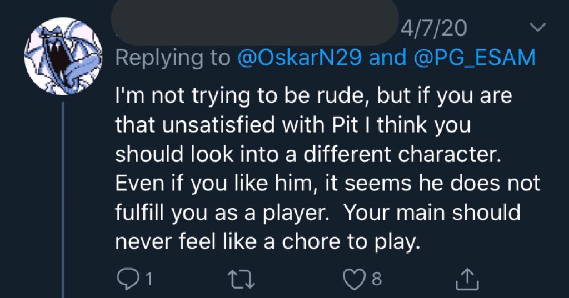Image resolution: width=569 pixels, height=298 pixels.
Task: Open the @PG_ESAM profile mention
Action: (x=475, y=58)
